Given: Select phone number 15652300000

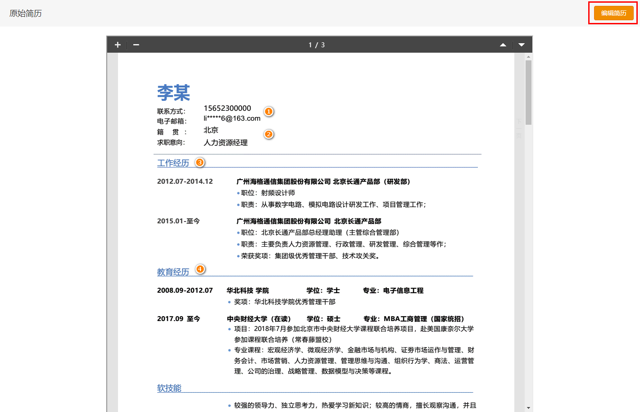Looking at the screenshot, I should pos(227,108).
